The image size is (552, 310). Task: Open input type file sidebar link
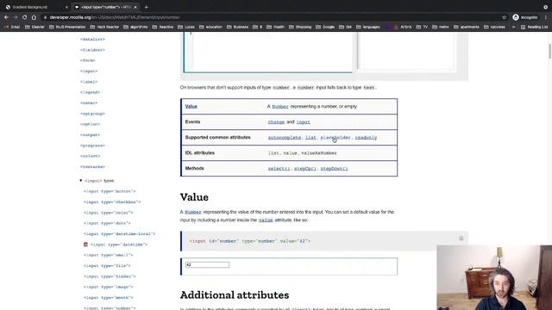(x=107, y=266)
